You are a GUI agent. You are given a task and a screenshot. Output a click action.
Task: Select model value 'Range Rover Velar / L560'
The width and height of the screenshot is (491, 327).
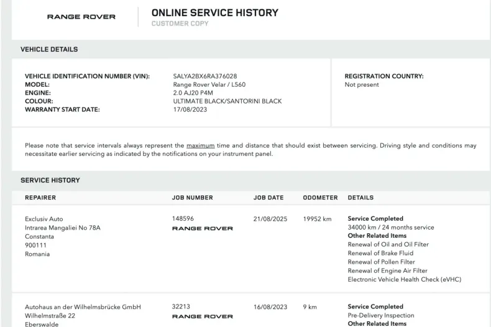tap(209, 85)
